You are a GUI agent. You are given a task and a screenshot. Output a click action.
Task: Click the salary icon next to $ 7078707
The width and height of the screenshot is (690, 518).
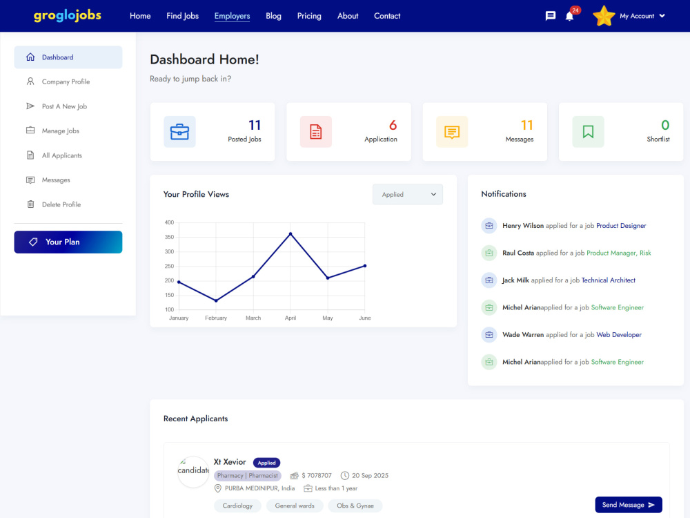point(295,476)
